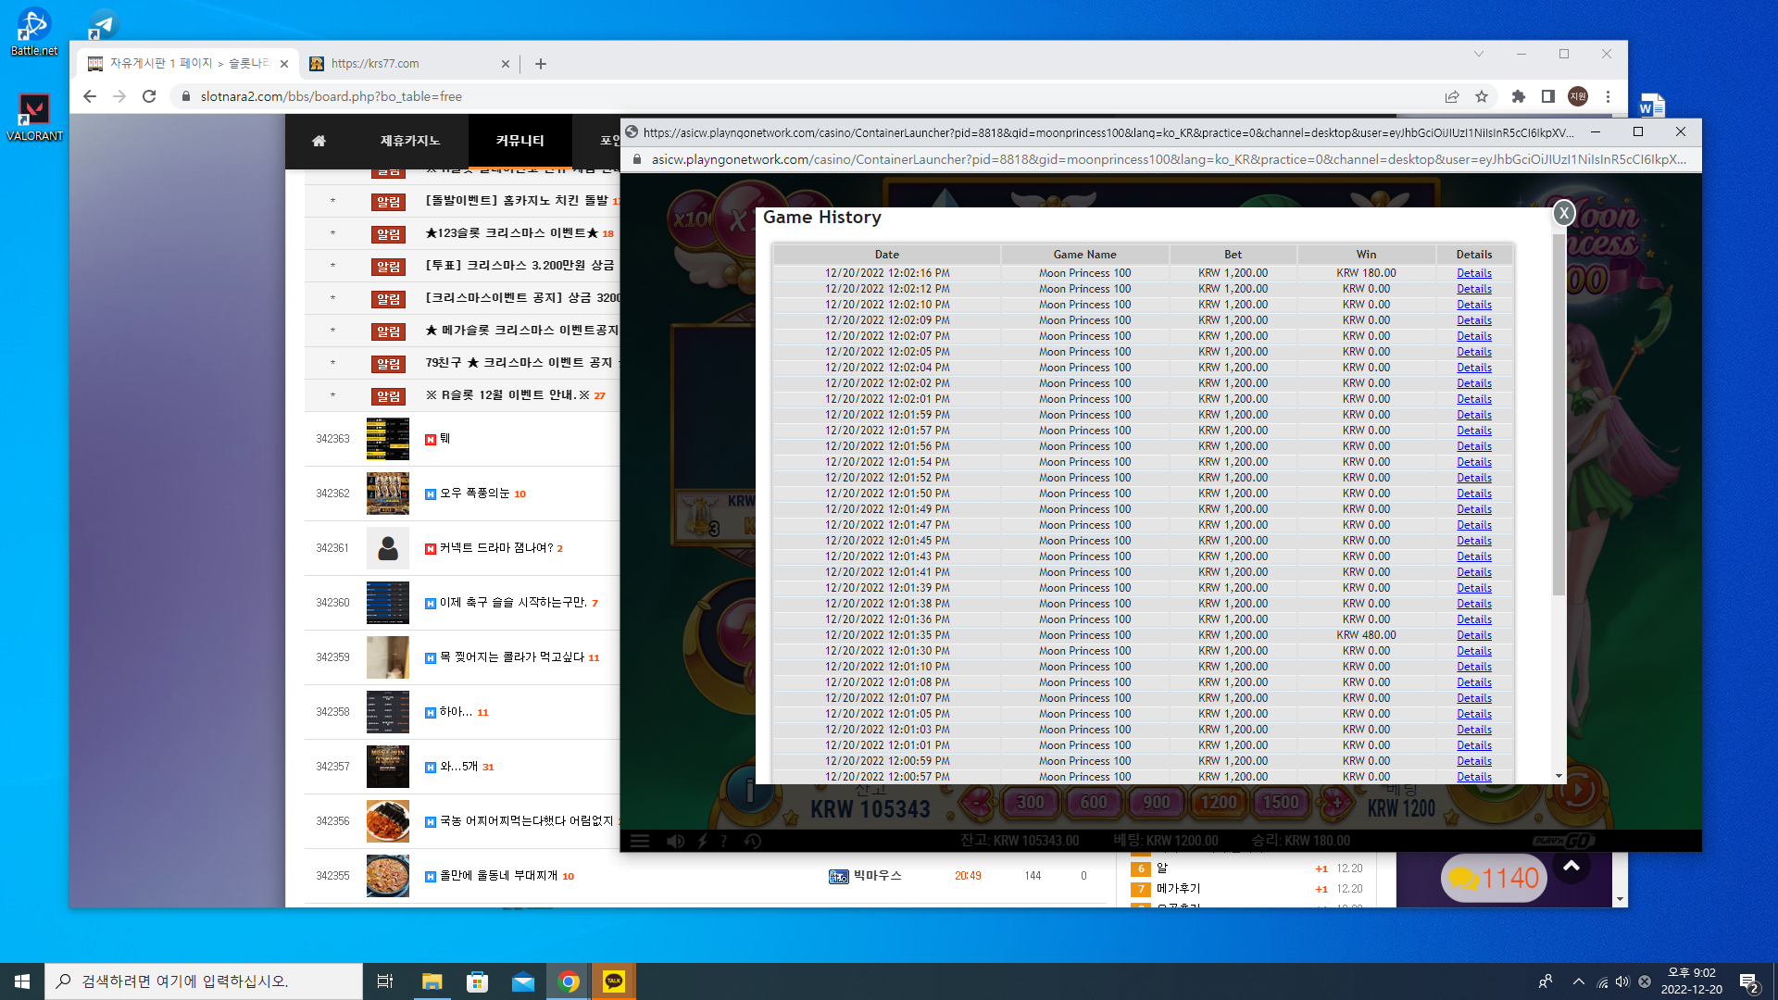This screenshot has width=1778, height=1000.
Task: Open Chrome extensions puzzle icon
Action: point(1519,96)
